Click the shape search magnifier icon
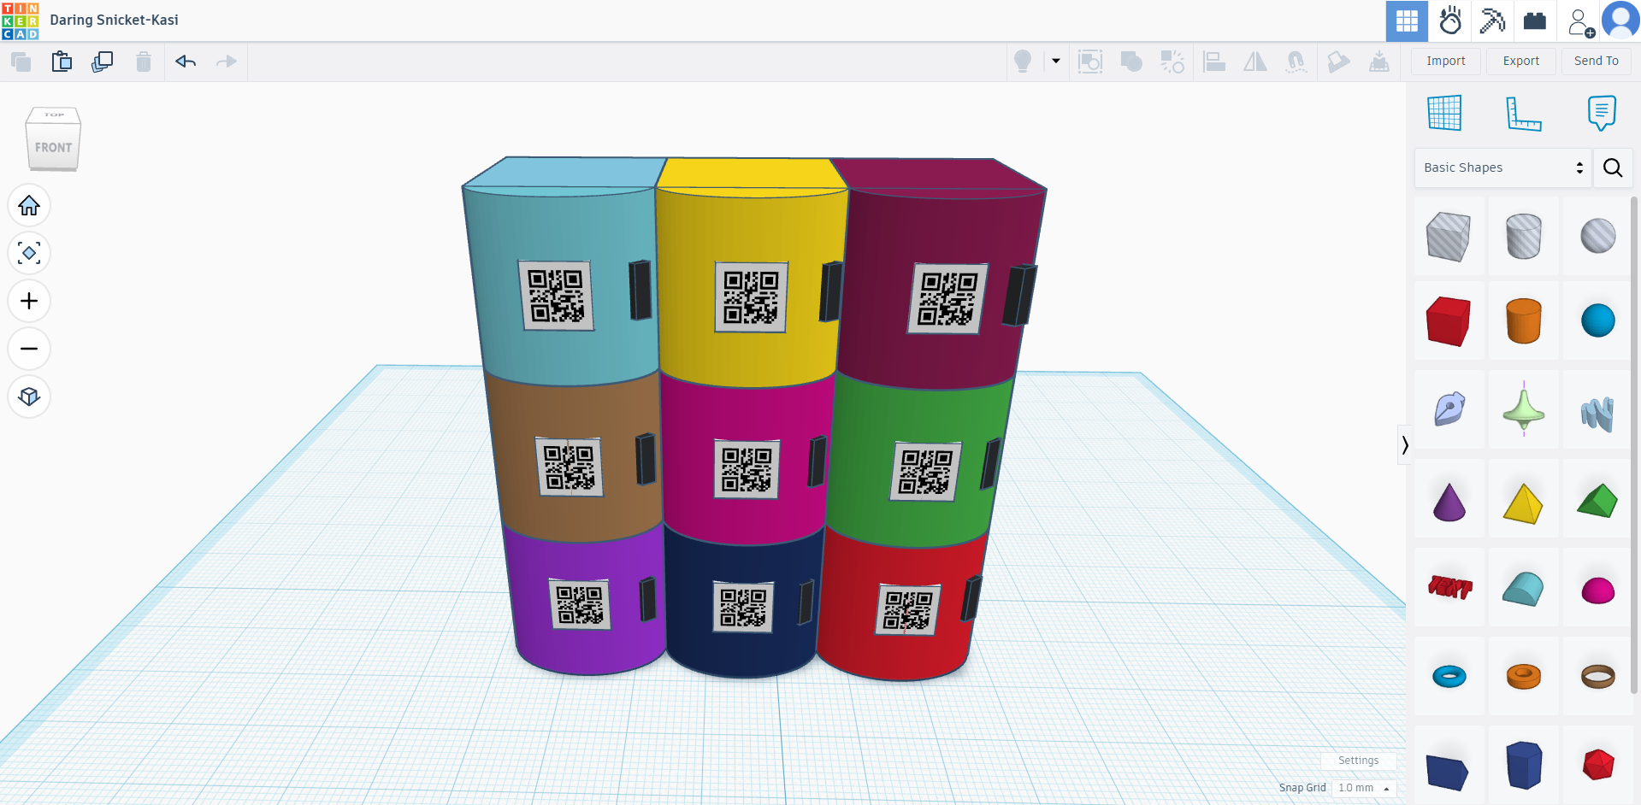Viewport: 1641px width, 805px height. (x=1613, y=167)
